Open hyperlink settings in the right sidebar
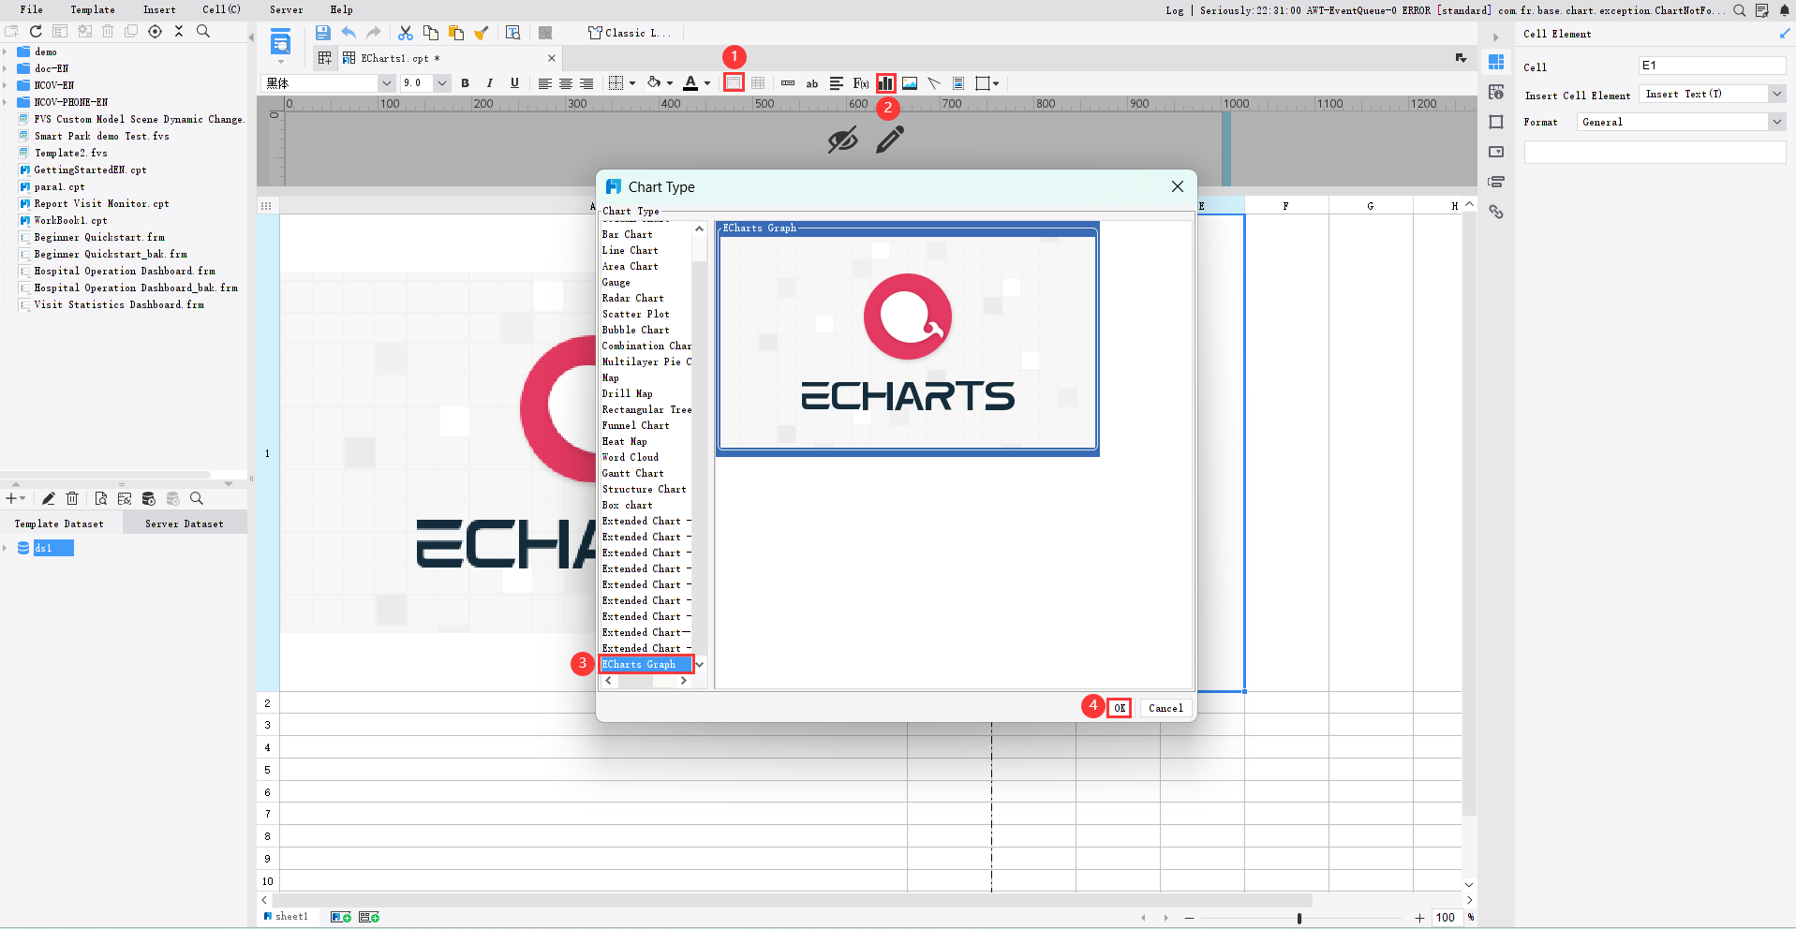 click(1496, 212)
